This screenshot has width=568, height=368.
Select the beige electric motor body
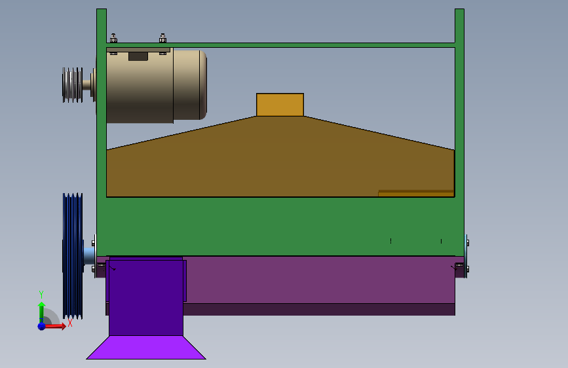click(x=156, y=86)
